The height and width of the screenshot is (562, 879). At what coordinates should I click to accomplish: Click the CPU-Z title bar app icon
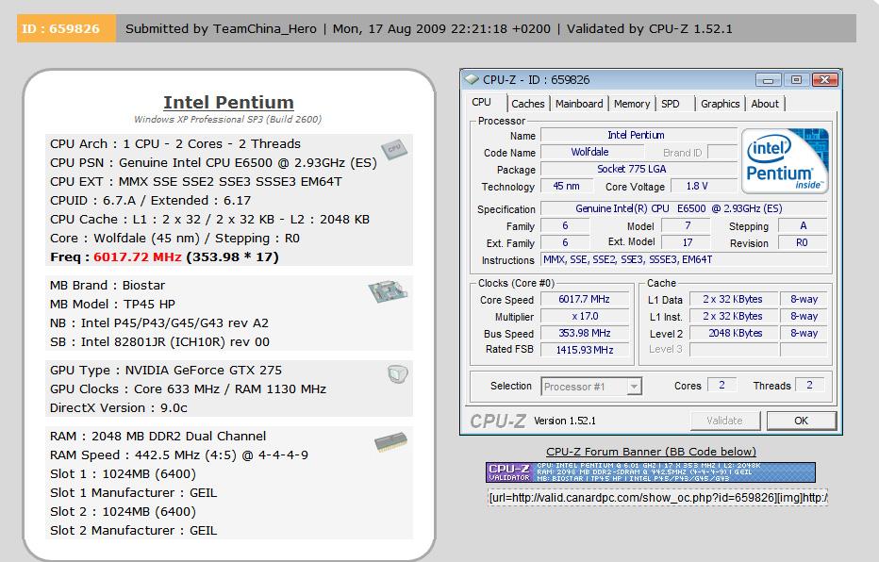472,79
